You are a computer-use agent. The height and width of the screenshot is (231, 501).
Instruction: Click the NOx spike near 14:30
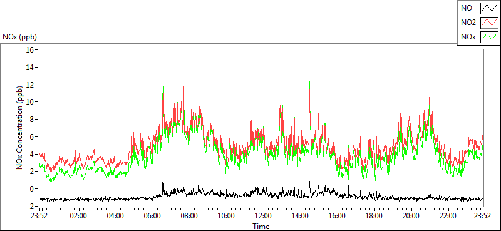(x=309, y=83)
